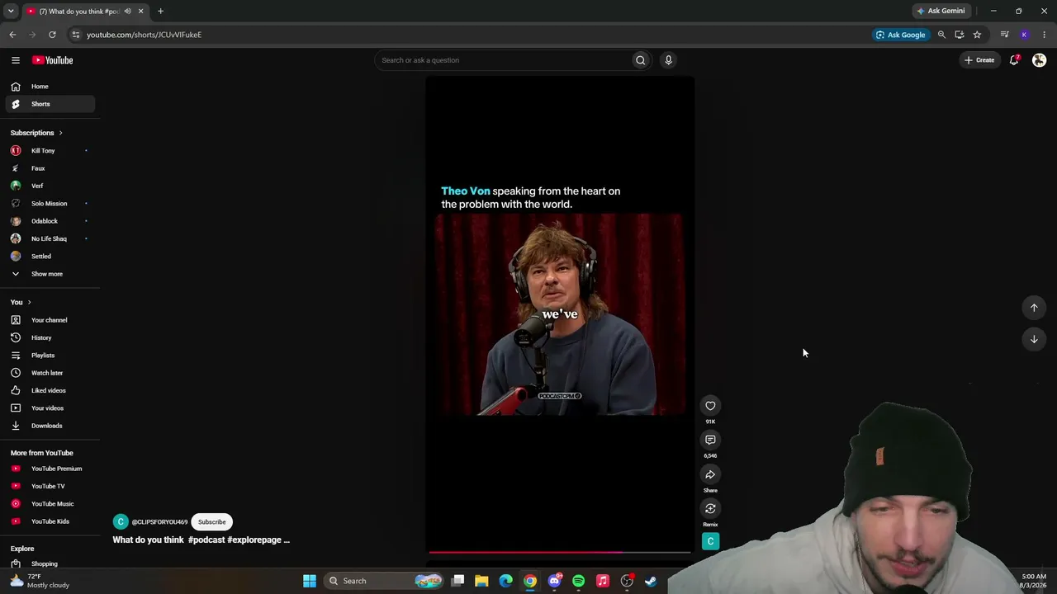Click the Chrome address bar URL

[144, 35]
